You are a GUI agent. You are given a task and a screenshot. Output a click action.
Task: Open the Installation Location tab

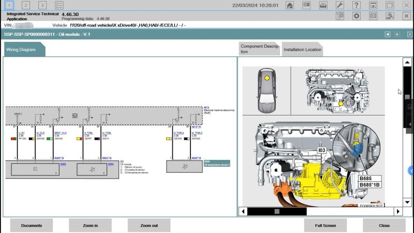tap(302, 49)
